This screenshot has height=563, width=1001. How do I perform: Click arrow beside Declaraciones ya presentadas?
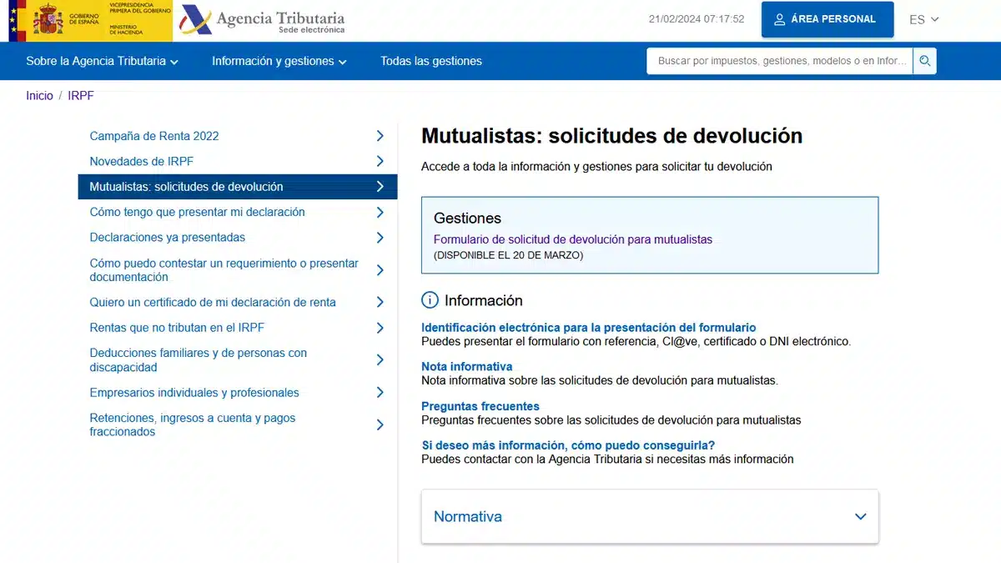380,238
